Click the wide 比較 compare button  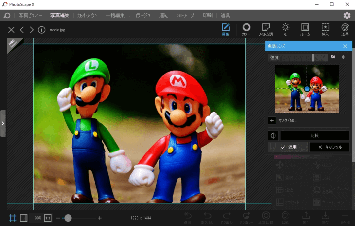click(x=315, y=136)
